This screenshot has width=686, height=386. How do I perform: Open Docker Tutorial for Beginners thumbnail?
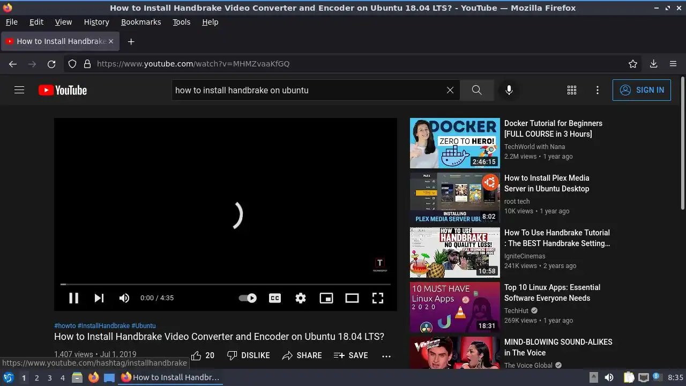click(455, 143)
